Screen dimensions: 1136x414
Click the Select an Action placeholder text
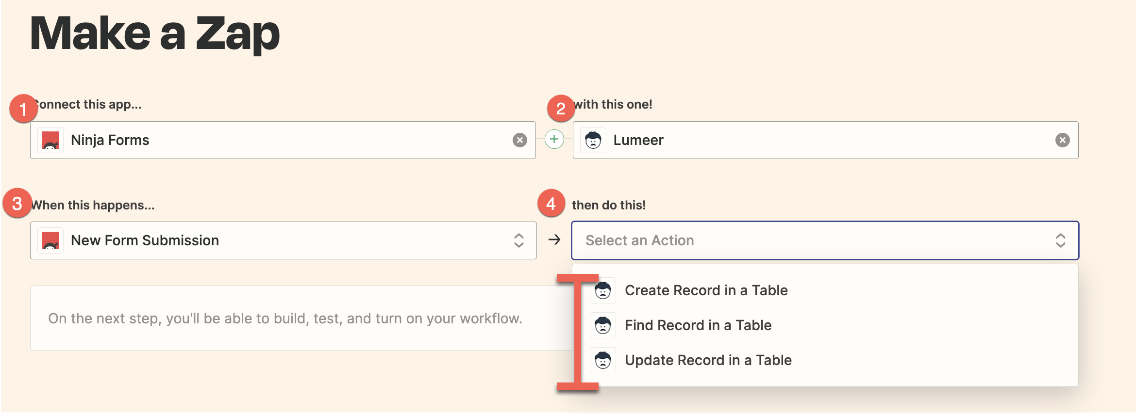tap(639, 240)
